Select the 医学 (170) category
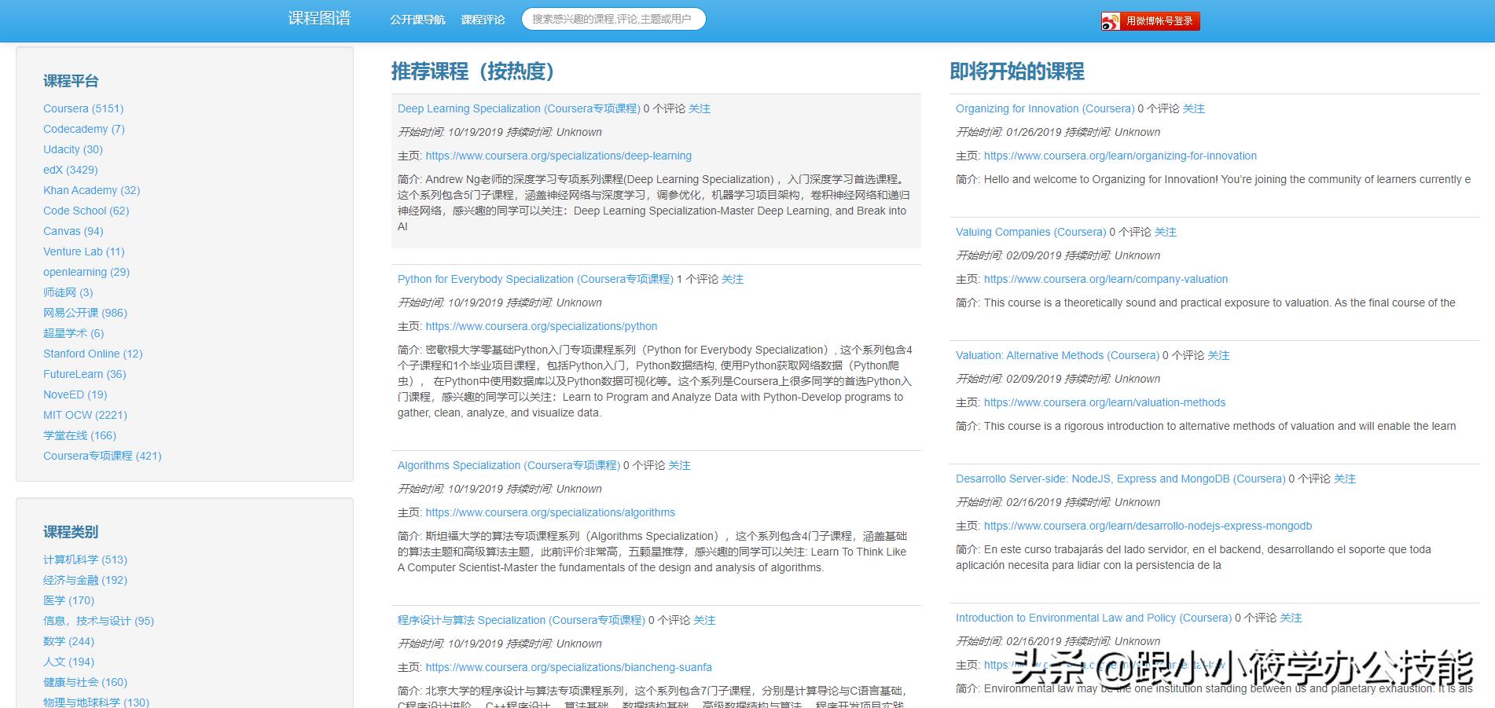The image size is (1495, 708). pyautogui.click(x=56, y=600)
